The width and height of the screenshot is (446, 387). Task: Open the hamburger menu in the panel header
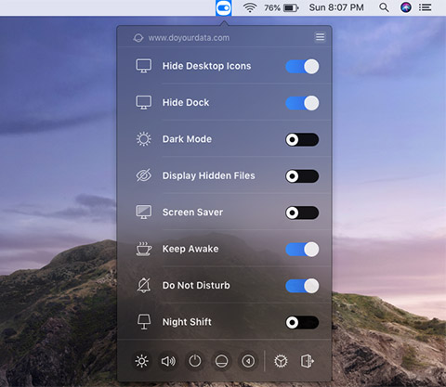coord(320,37)
